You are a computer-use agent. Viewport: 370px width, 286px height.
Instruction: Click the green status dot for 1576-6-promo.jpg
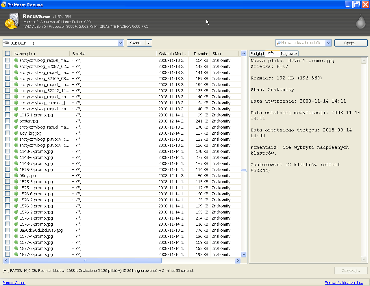[16, 194]
